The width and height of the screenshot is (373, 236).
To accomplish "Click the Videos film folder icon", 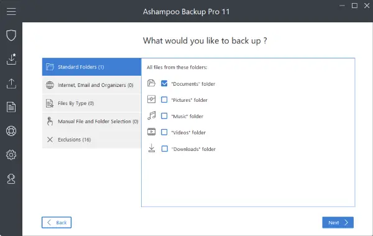I will [x=151, y=132].
